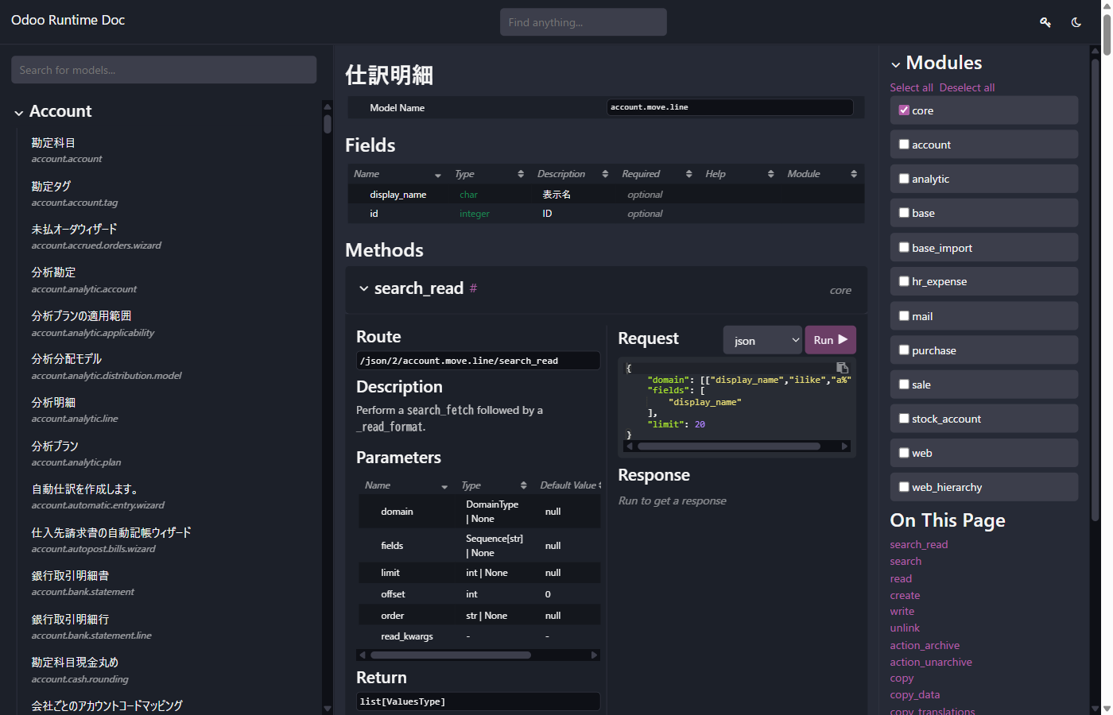Jump to action_archive in On This Page

(925, 645)
